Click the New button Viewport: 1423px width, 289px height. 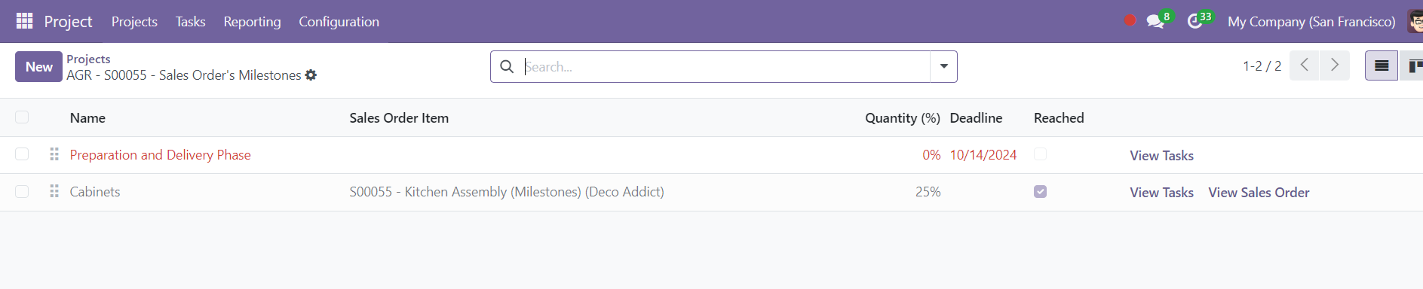coord(38,66)
